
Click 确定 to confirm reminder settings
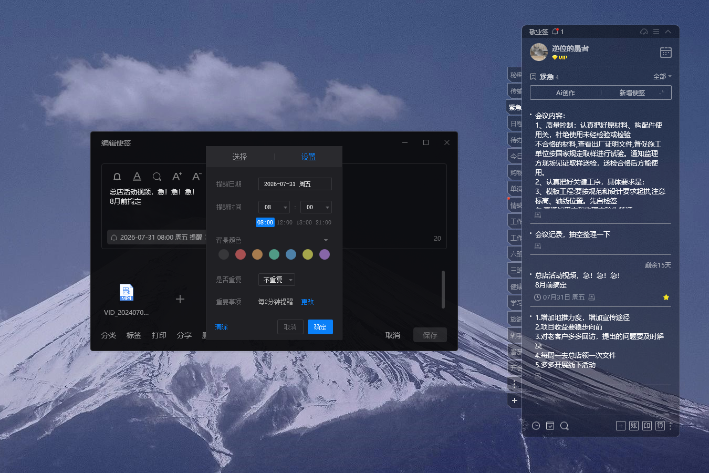point(320,327)
